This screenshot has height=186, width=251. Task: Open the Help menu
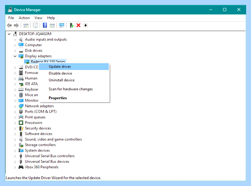51,18
